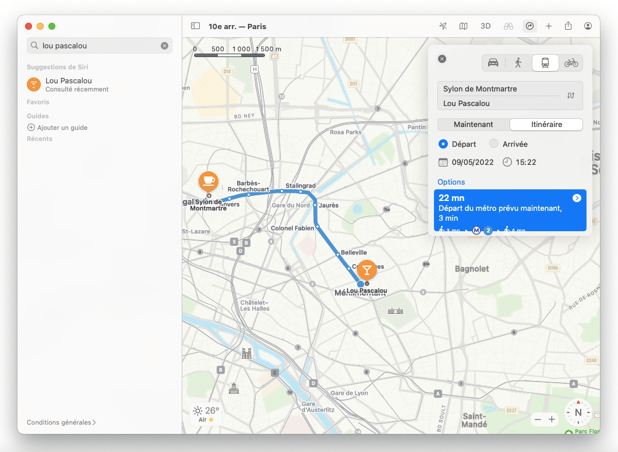
Task: Expand the 22 mn route details
Action: tap(577, 198)
